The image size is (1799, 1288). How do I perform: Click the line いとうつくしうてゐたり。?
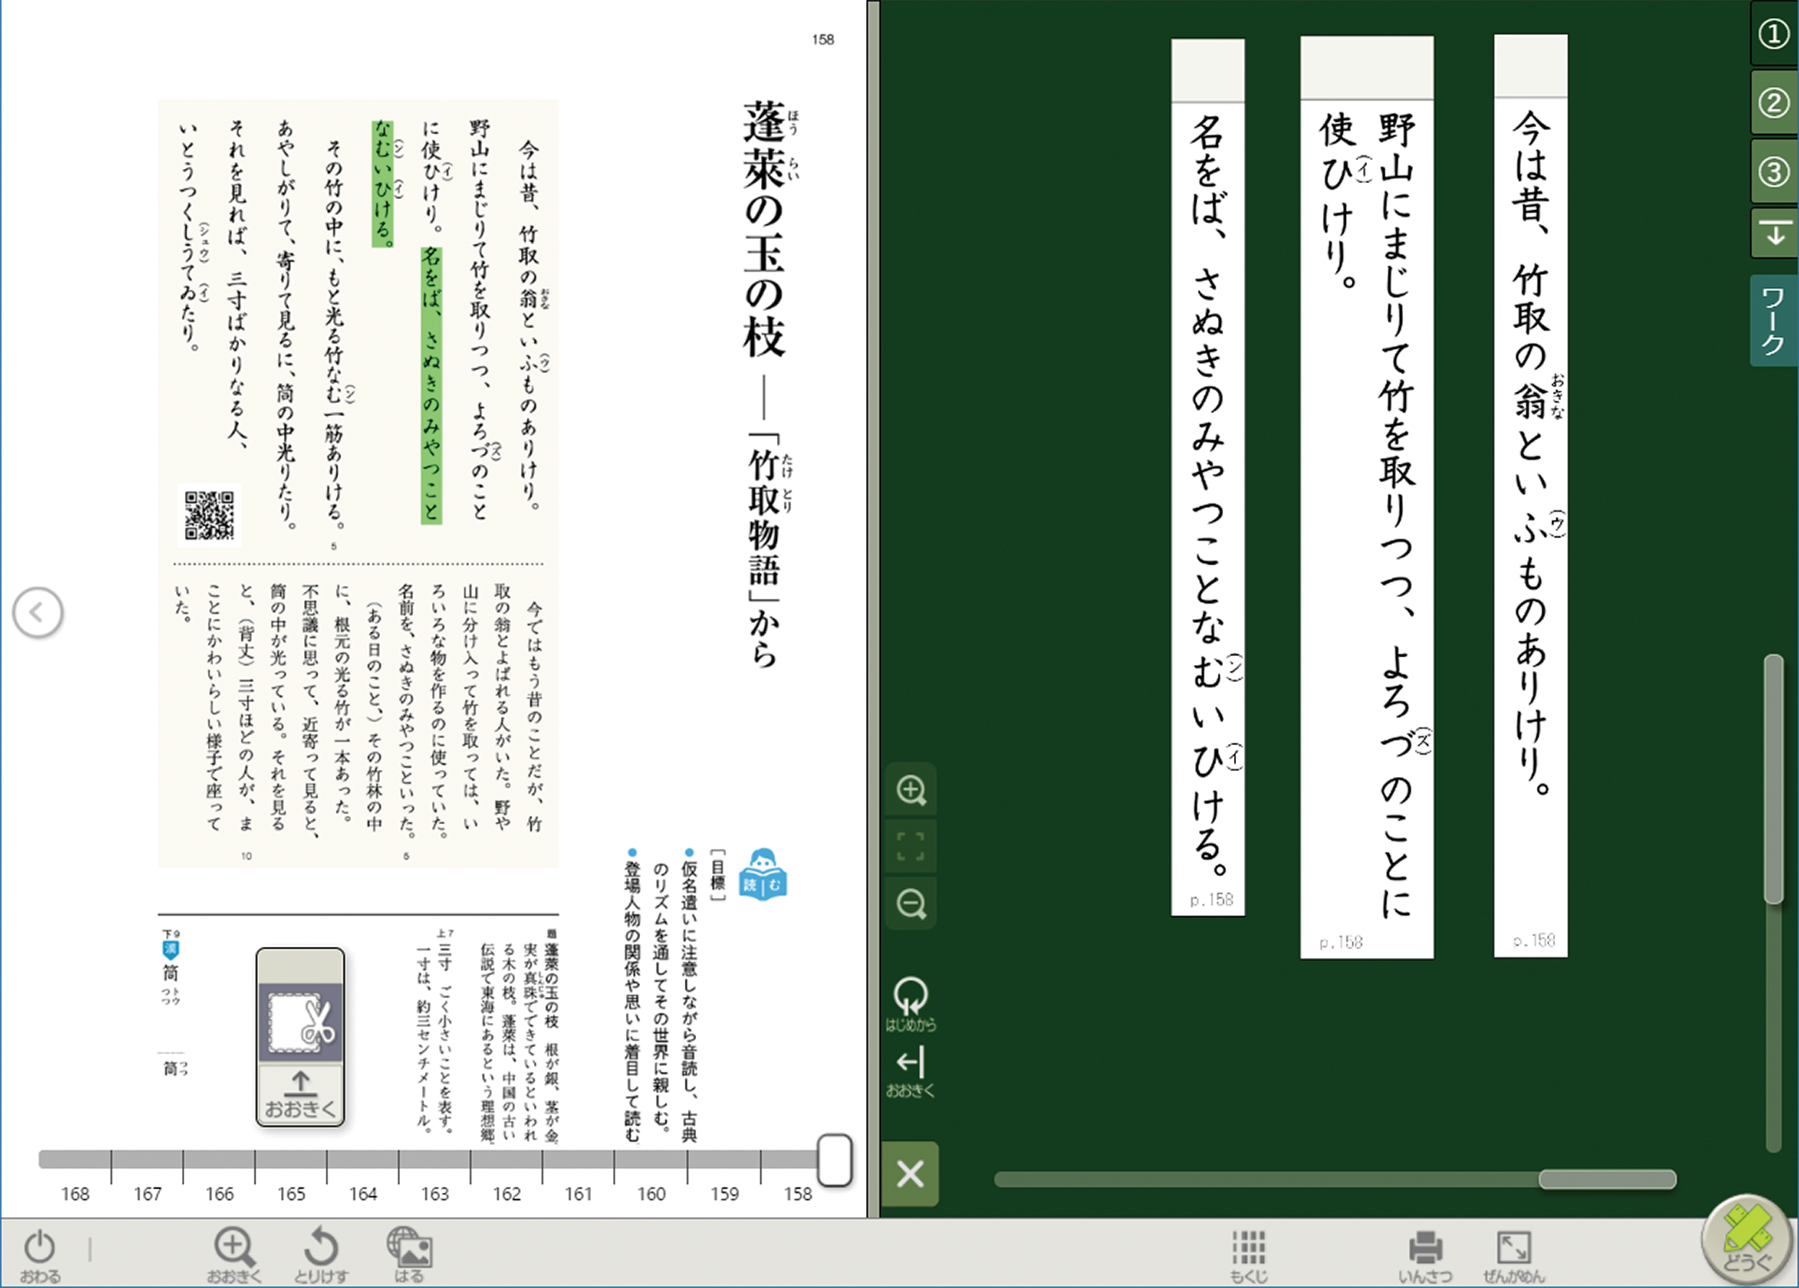pos(188,236)
